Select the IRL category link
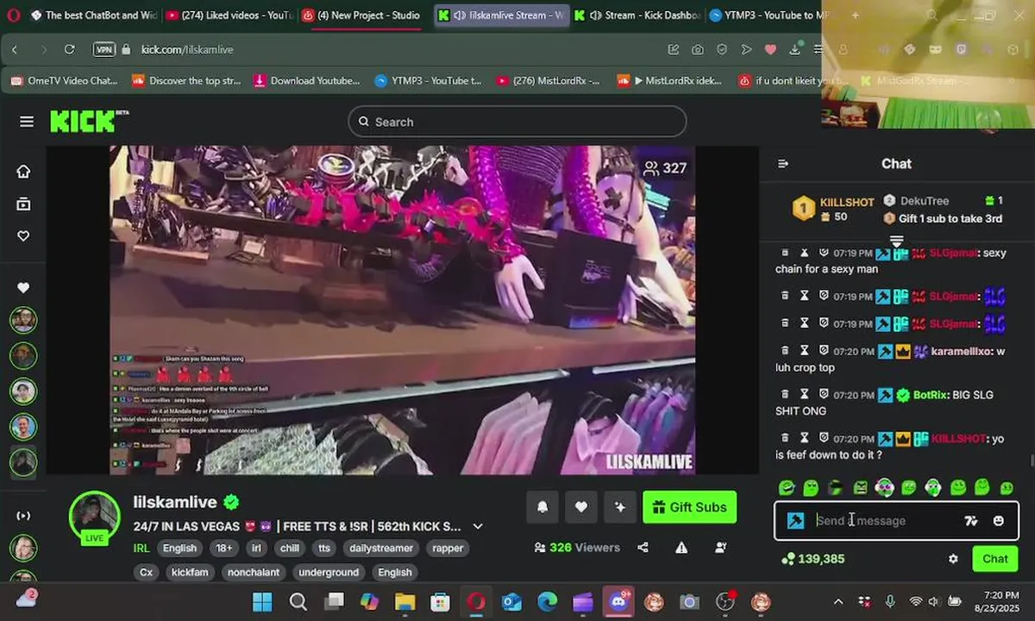This screenshot has height=621, width=1035. click(x=141, y=548)
